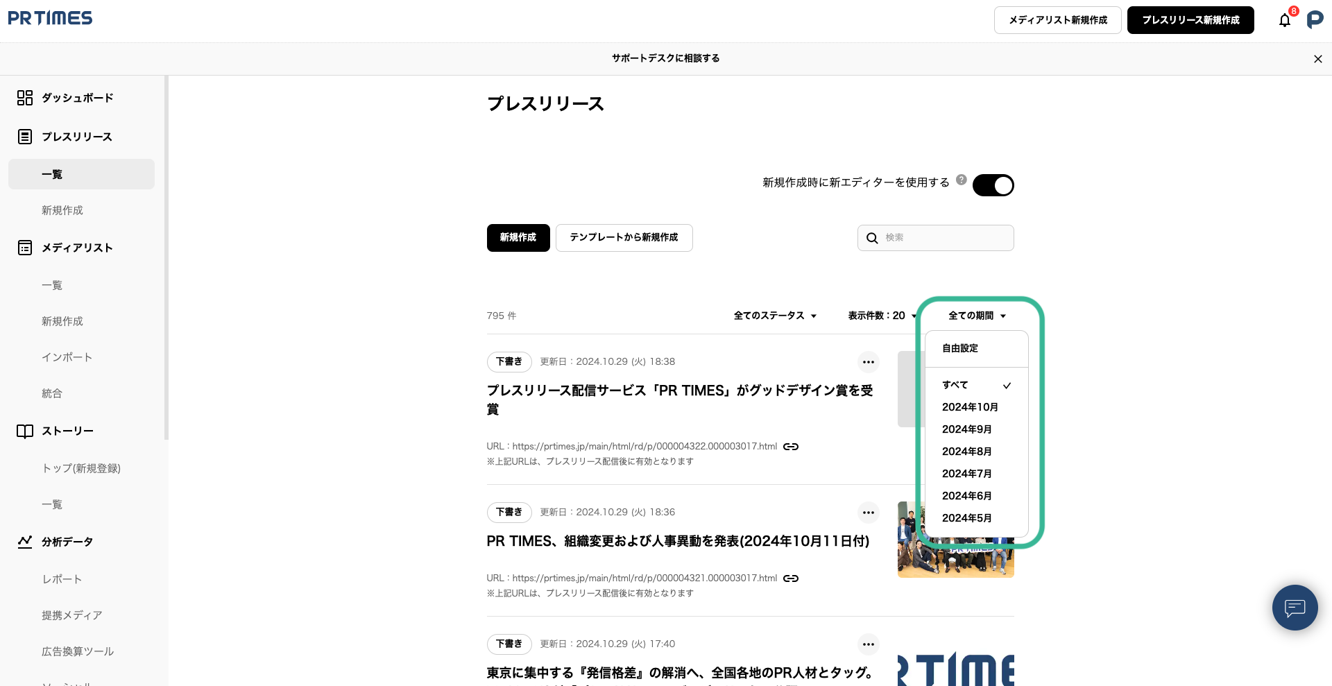Open three-dot menu for 組織変更 release
This screenshot has width=1332, height=686.
[x=868, y=513]
